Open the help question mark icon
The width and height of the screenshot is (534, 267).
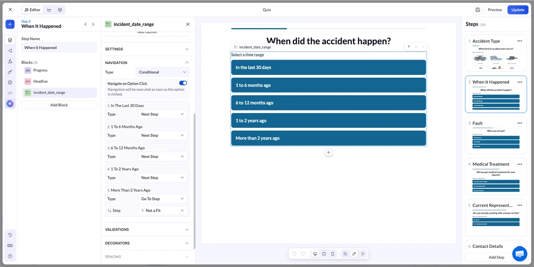pos(10,256)
